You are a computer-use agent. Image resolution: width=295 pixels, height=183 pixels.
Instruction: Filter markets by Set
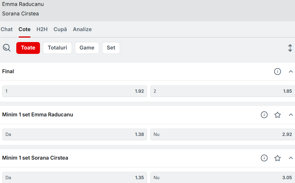(x=111, y=48)
